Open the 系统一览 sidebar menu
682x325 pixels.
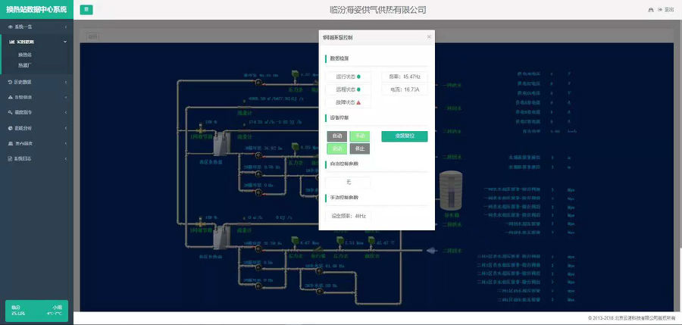(x=36, y=27)
